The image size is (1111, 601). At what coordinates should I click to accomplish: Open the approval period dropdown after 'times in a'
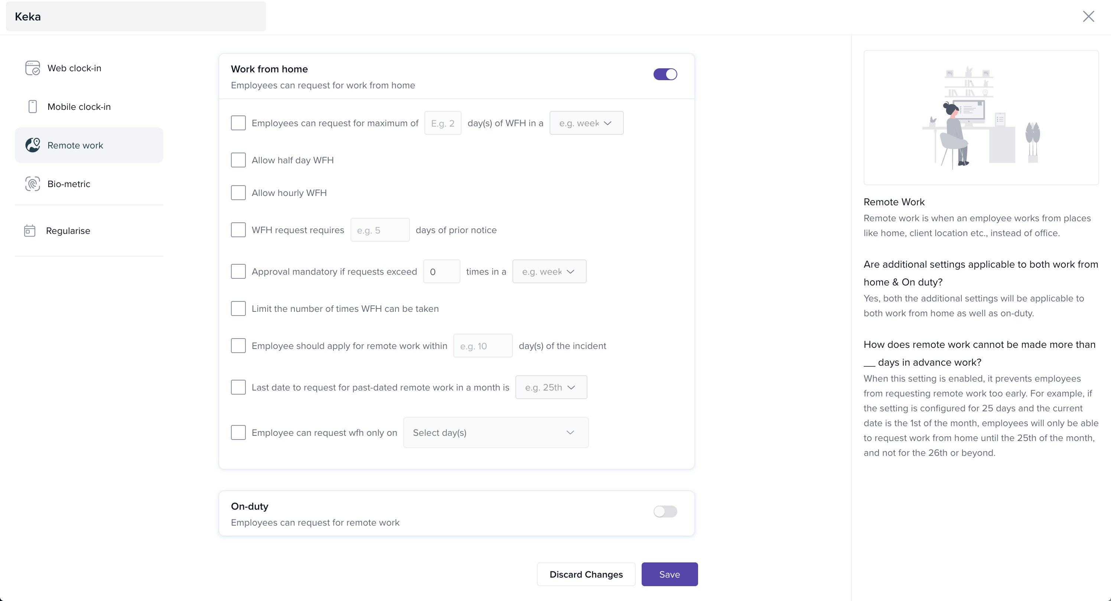point(549,272)
